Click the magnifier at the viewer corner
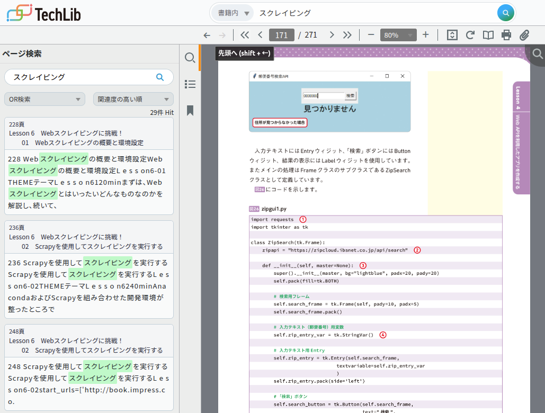This screenshot has height=413, width=545. 538,54
